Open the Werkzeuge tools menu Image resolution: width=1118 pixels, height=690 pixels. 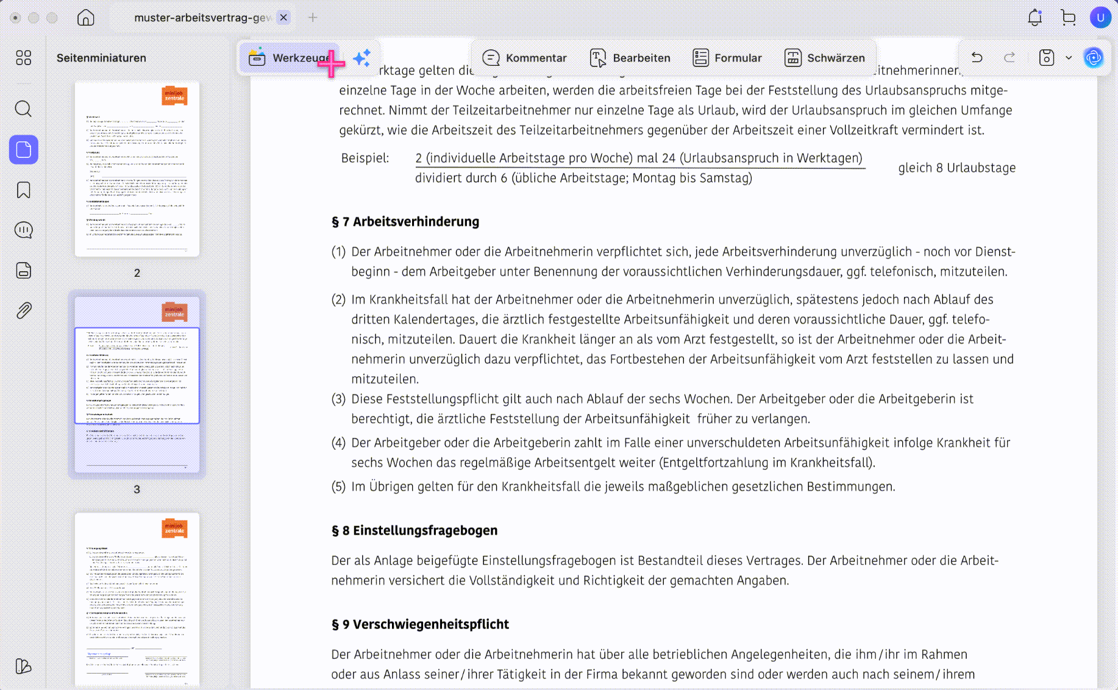(x=289, y=58)
